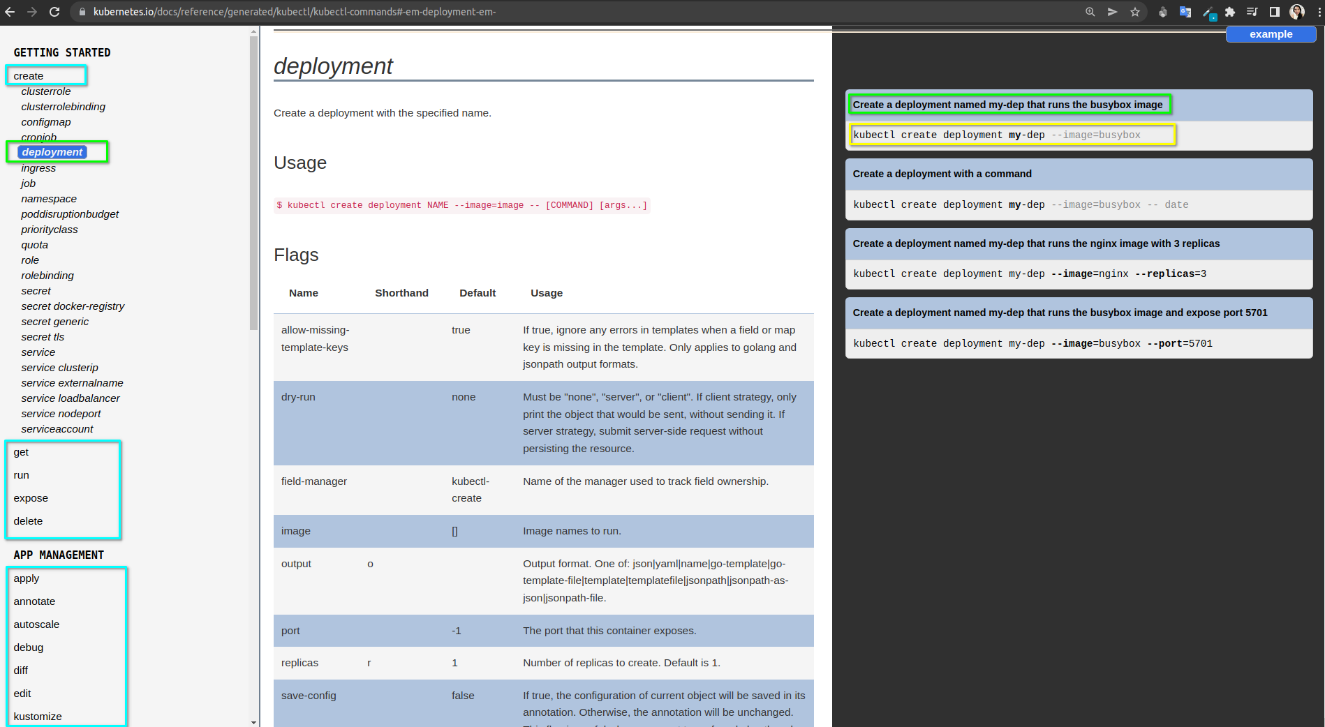This screenshot has height=727, width=1325.
Task: Open poddisruptionbudget subcommand
Action: [x=70, y=214]
